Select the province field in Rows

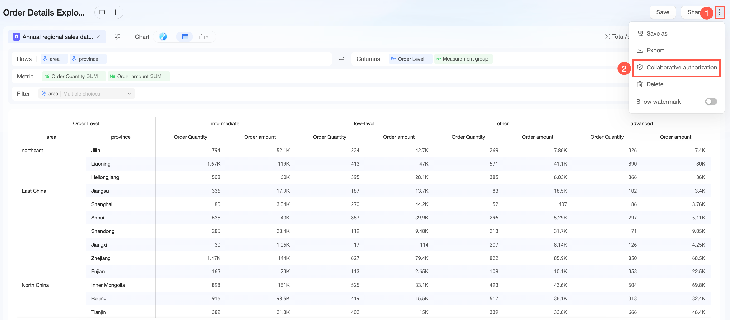88,59
